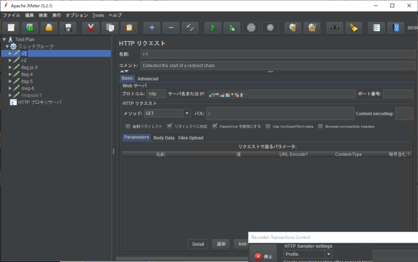Expand the /tag-4 sampler arrow
The width and height of the screenshot is (418, 262).
click(x=10, y=74)
